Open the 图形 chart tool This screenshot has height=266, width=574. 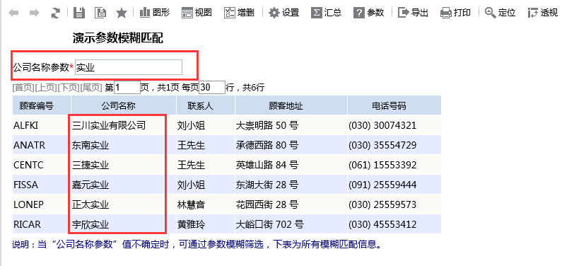(x=155, y=13)
